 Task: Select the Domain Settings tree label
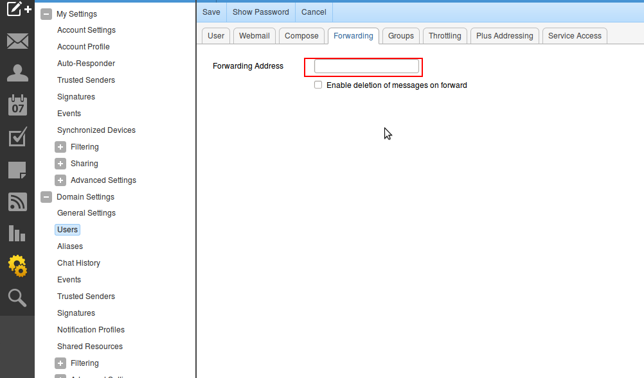coord(85,197)
